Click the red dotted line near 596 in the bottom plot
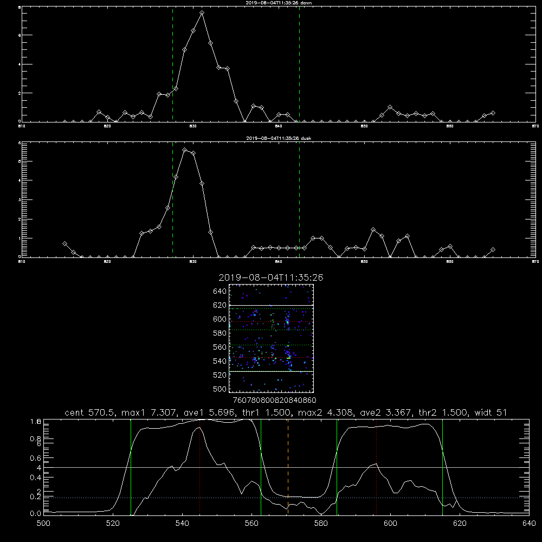Image resolution: width=542 pixels, height=542 pixels. pyautogui.click(x=377, y=467)
